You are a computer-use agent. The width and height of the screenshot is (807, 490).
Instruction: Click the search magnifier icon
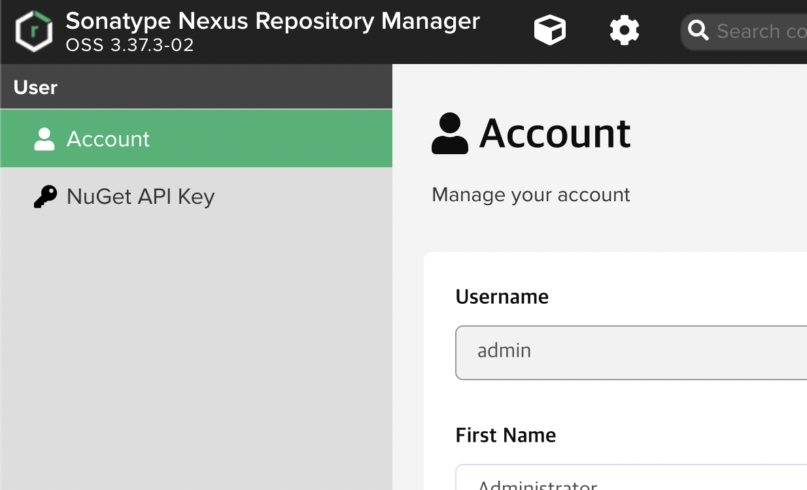tap(698, 31)
